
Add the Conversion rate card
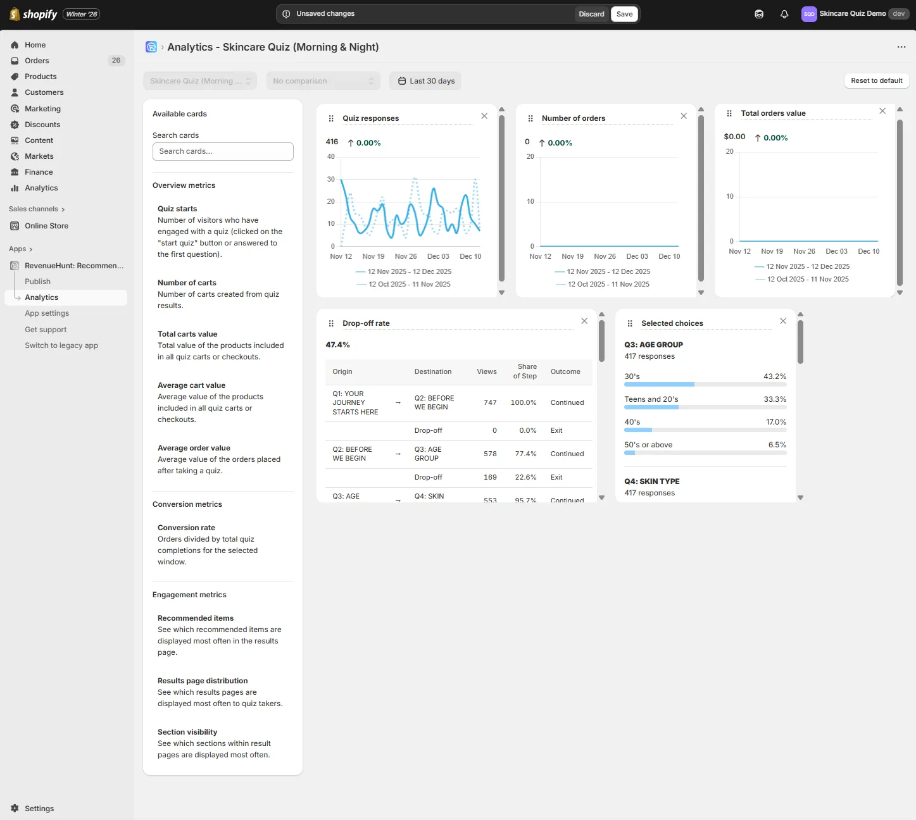pyautogui.click(x=223, y=545)
